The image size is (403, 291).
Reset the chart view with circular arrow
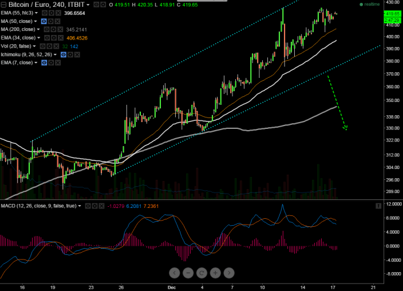click(201, 273)
